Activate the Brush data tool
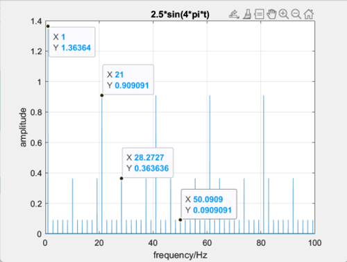 click(x=247, y=15)
